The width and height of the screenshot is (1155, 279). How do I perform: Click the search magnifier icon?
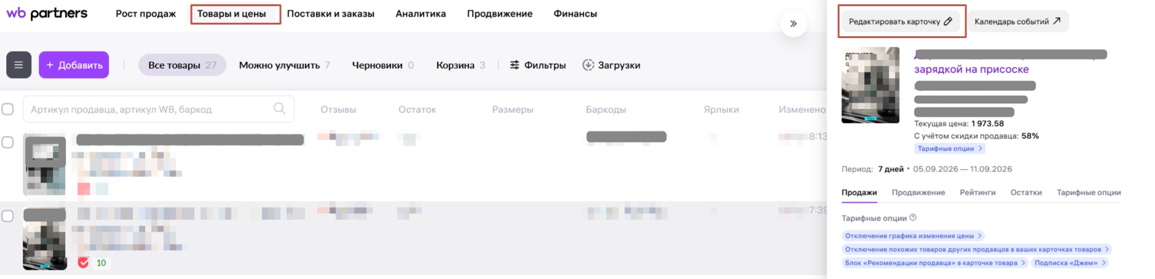coord(280,109)
